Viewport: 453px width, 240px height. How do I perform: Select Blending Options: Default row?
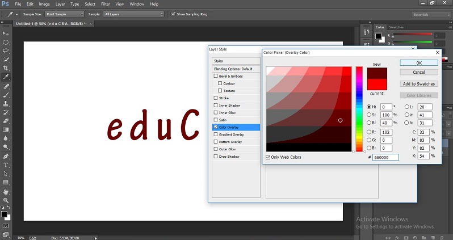click(236, 69)
